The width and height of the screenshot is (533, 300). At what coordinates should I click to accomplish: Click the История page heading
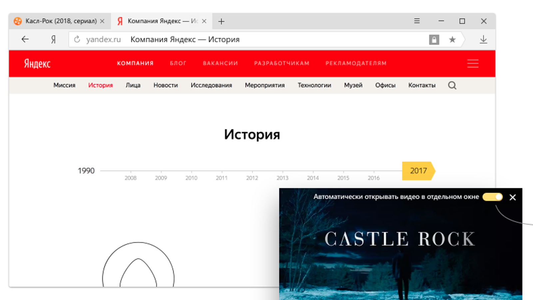point(252,135)
